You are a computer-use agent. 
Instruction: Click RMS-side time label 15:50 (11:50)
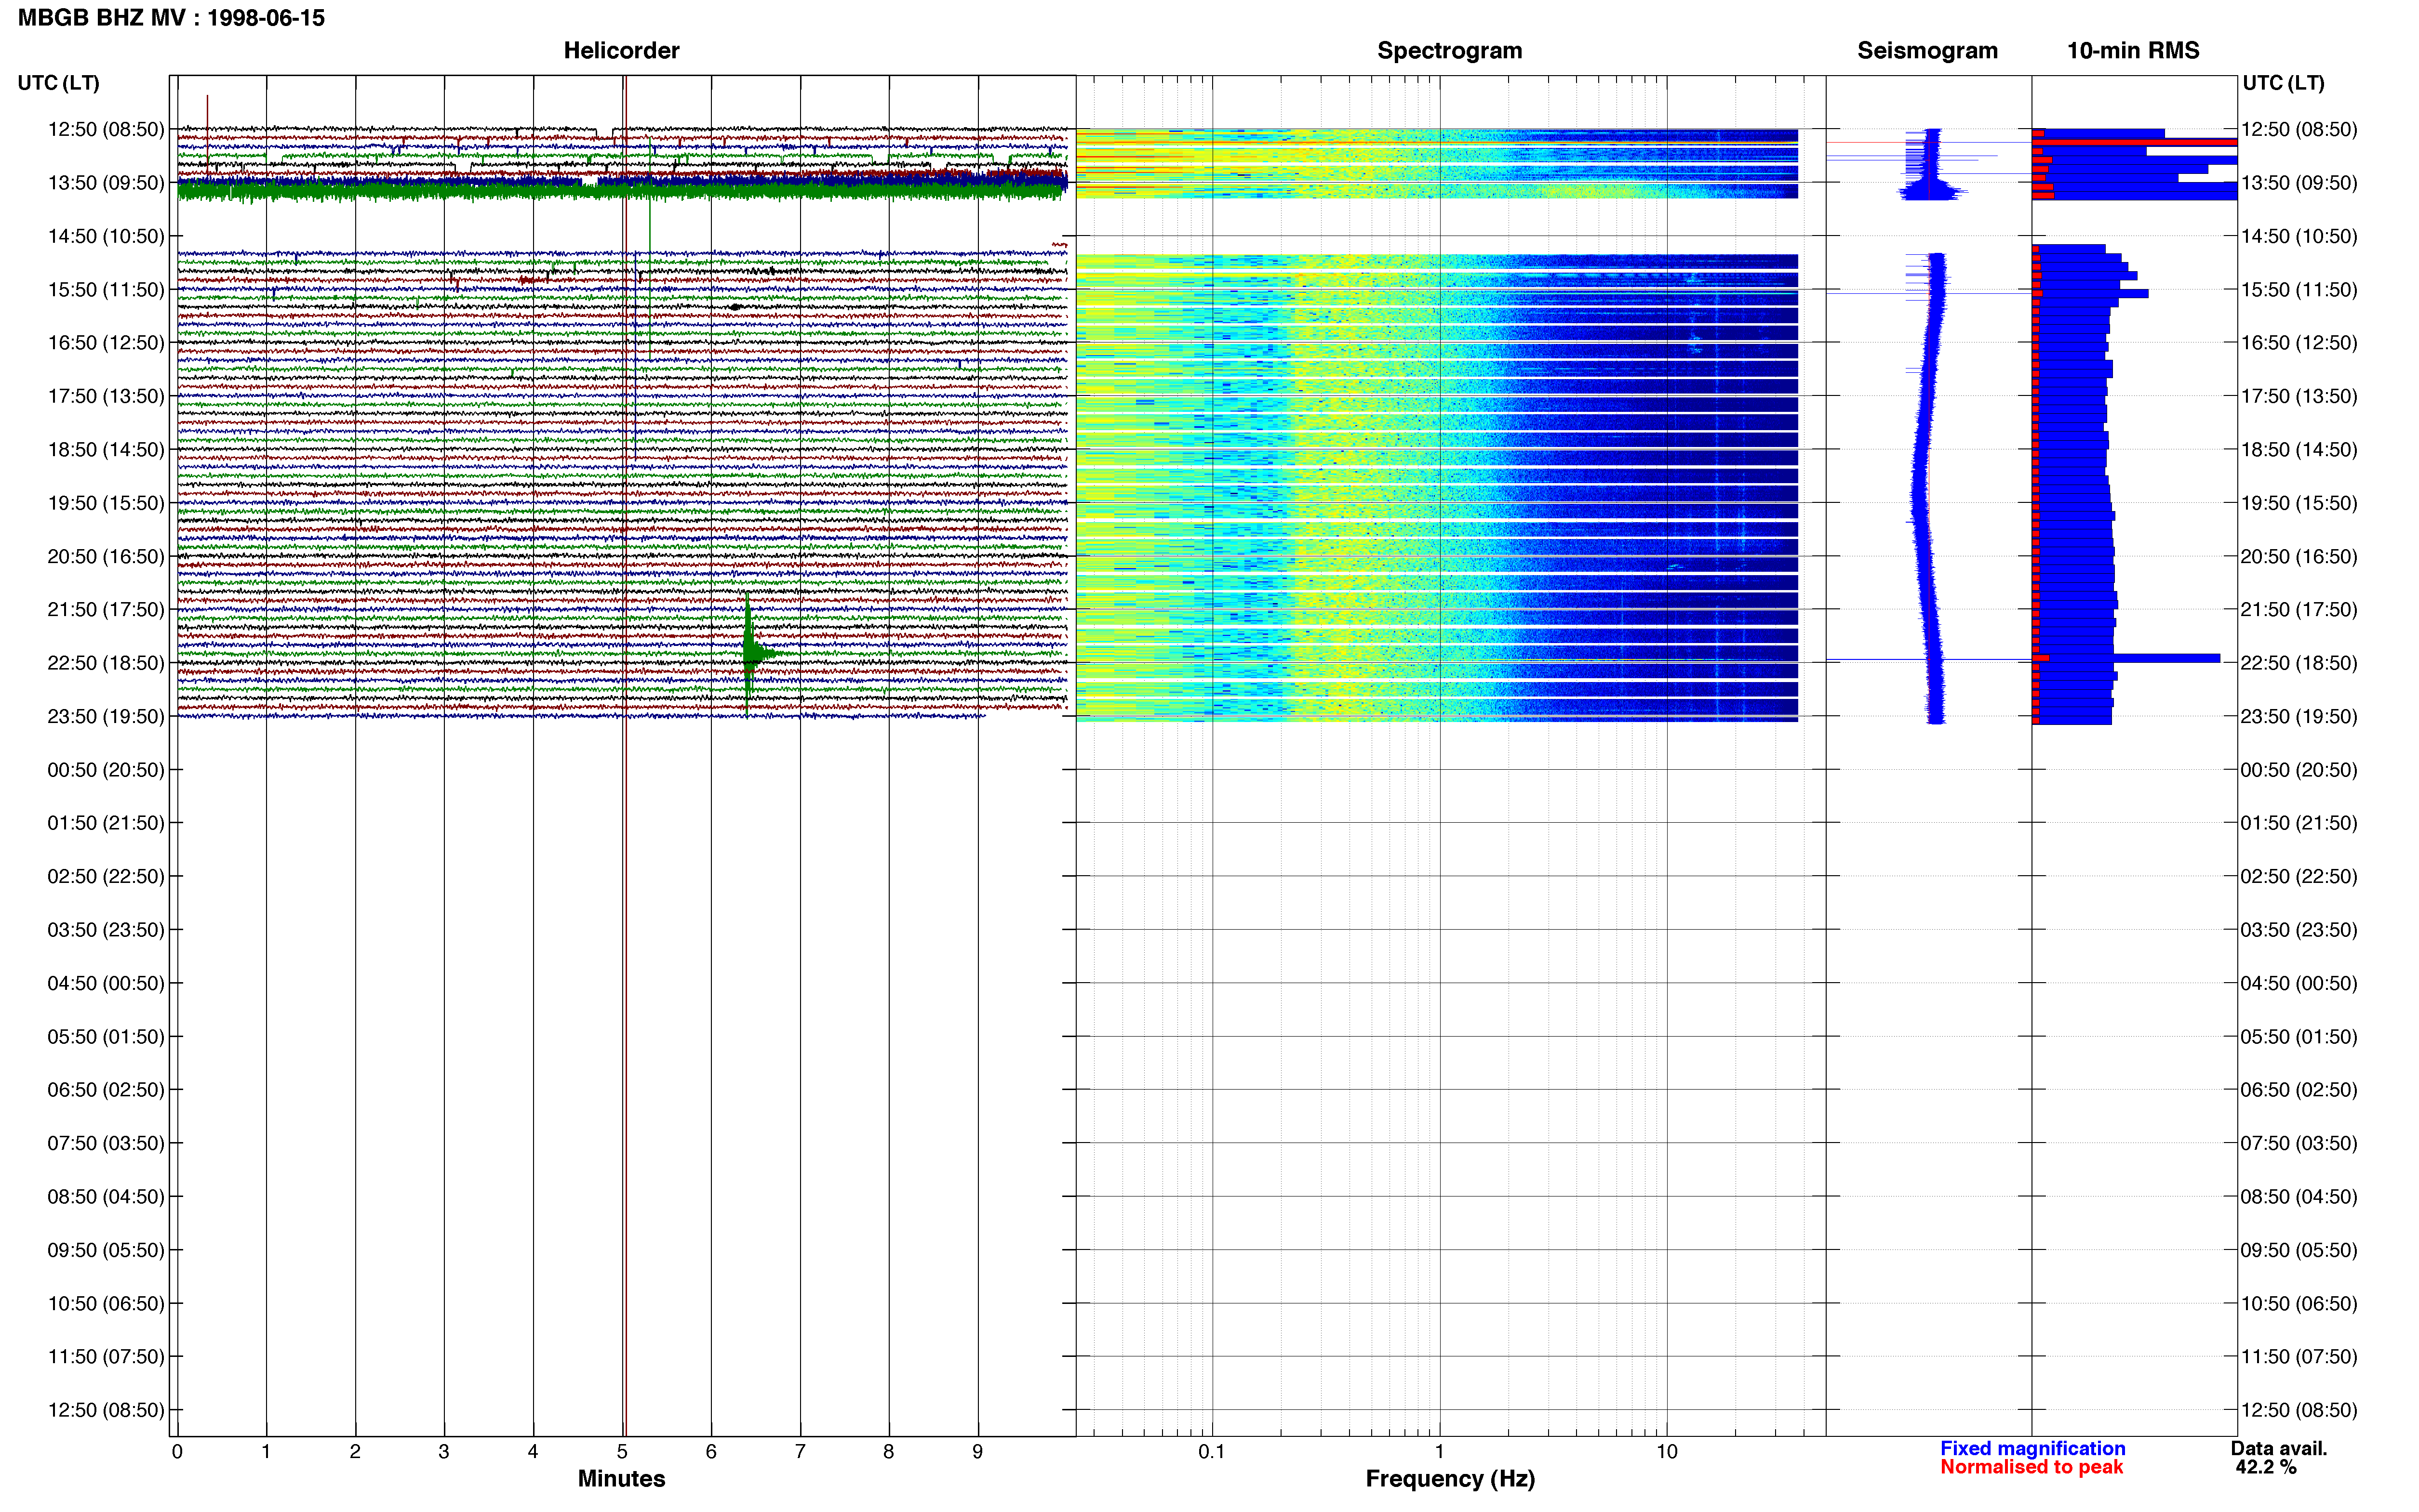pos(2299,290)
